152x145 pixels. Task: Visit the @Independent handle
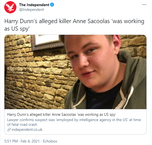coord(32,9)
